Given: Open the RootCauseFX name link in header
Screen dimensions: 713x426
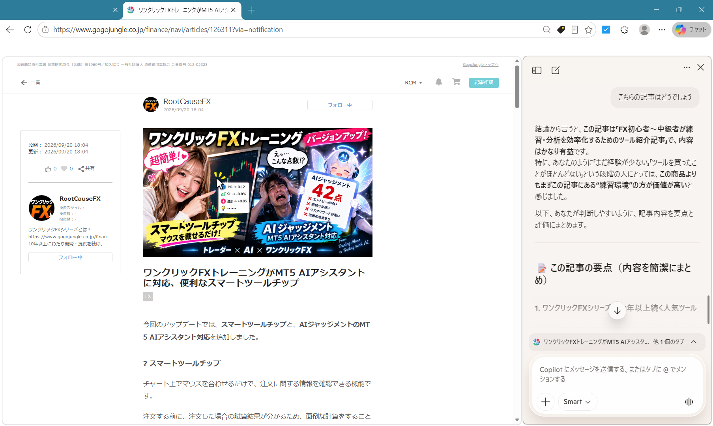Looking at the screenshot, I should pos(187,101).
